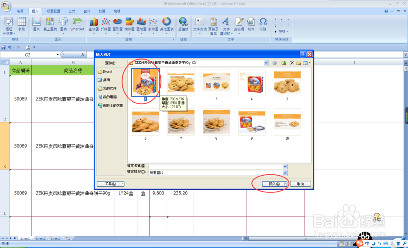
Task: Click the Symbol (符號) omega icon
Action: tap(263, 22)
